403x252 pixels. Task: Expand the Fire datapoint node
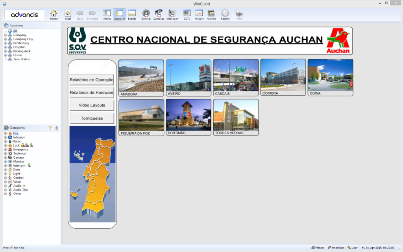click(6, 133)
